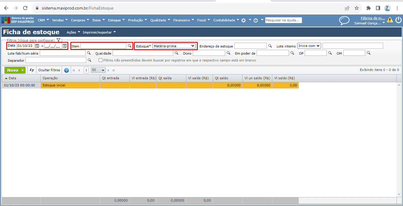Select page 1 in the pager
403x206 pixels.
(86, 70)
